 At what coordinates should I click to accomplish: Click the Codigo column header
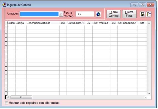coord(21,23)
